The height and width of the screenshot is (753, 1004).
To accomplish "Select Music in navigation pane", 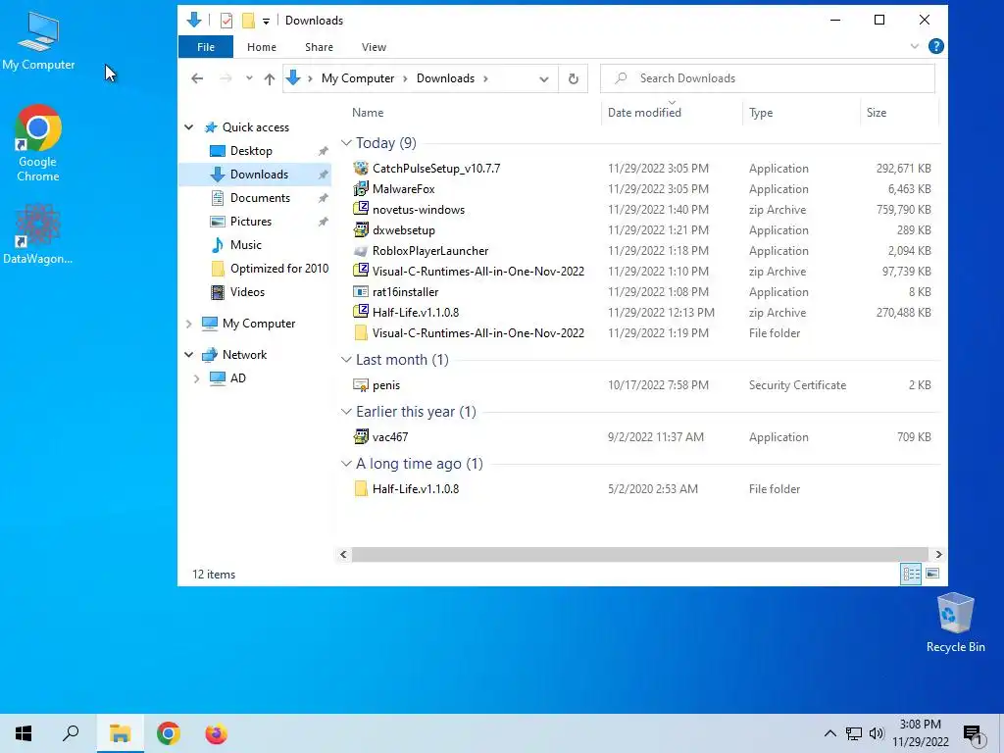I will [x=246, y=244].
